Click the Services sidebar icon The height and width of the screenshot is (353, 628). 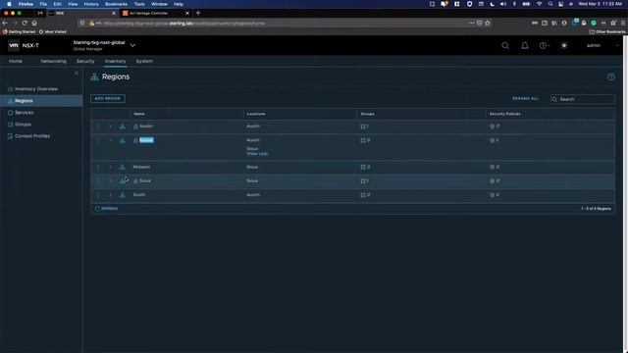click(11, 113)
